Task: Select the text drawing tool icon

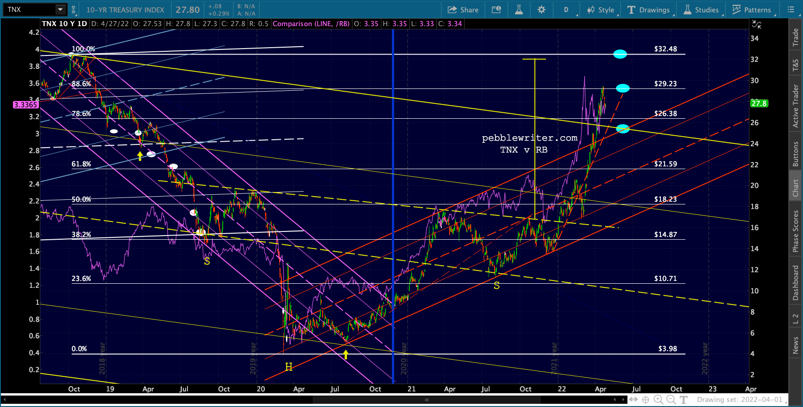Action: 683,400
